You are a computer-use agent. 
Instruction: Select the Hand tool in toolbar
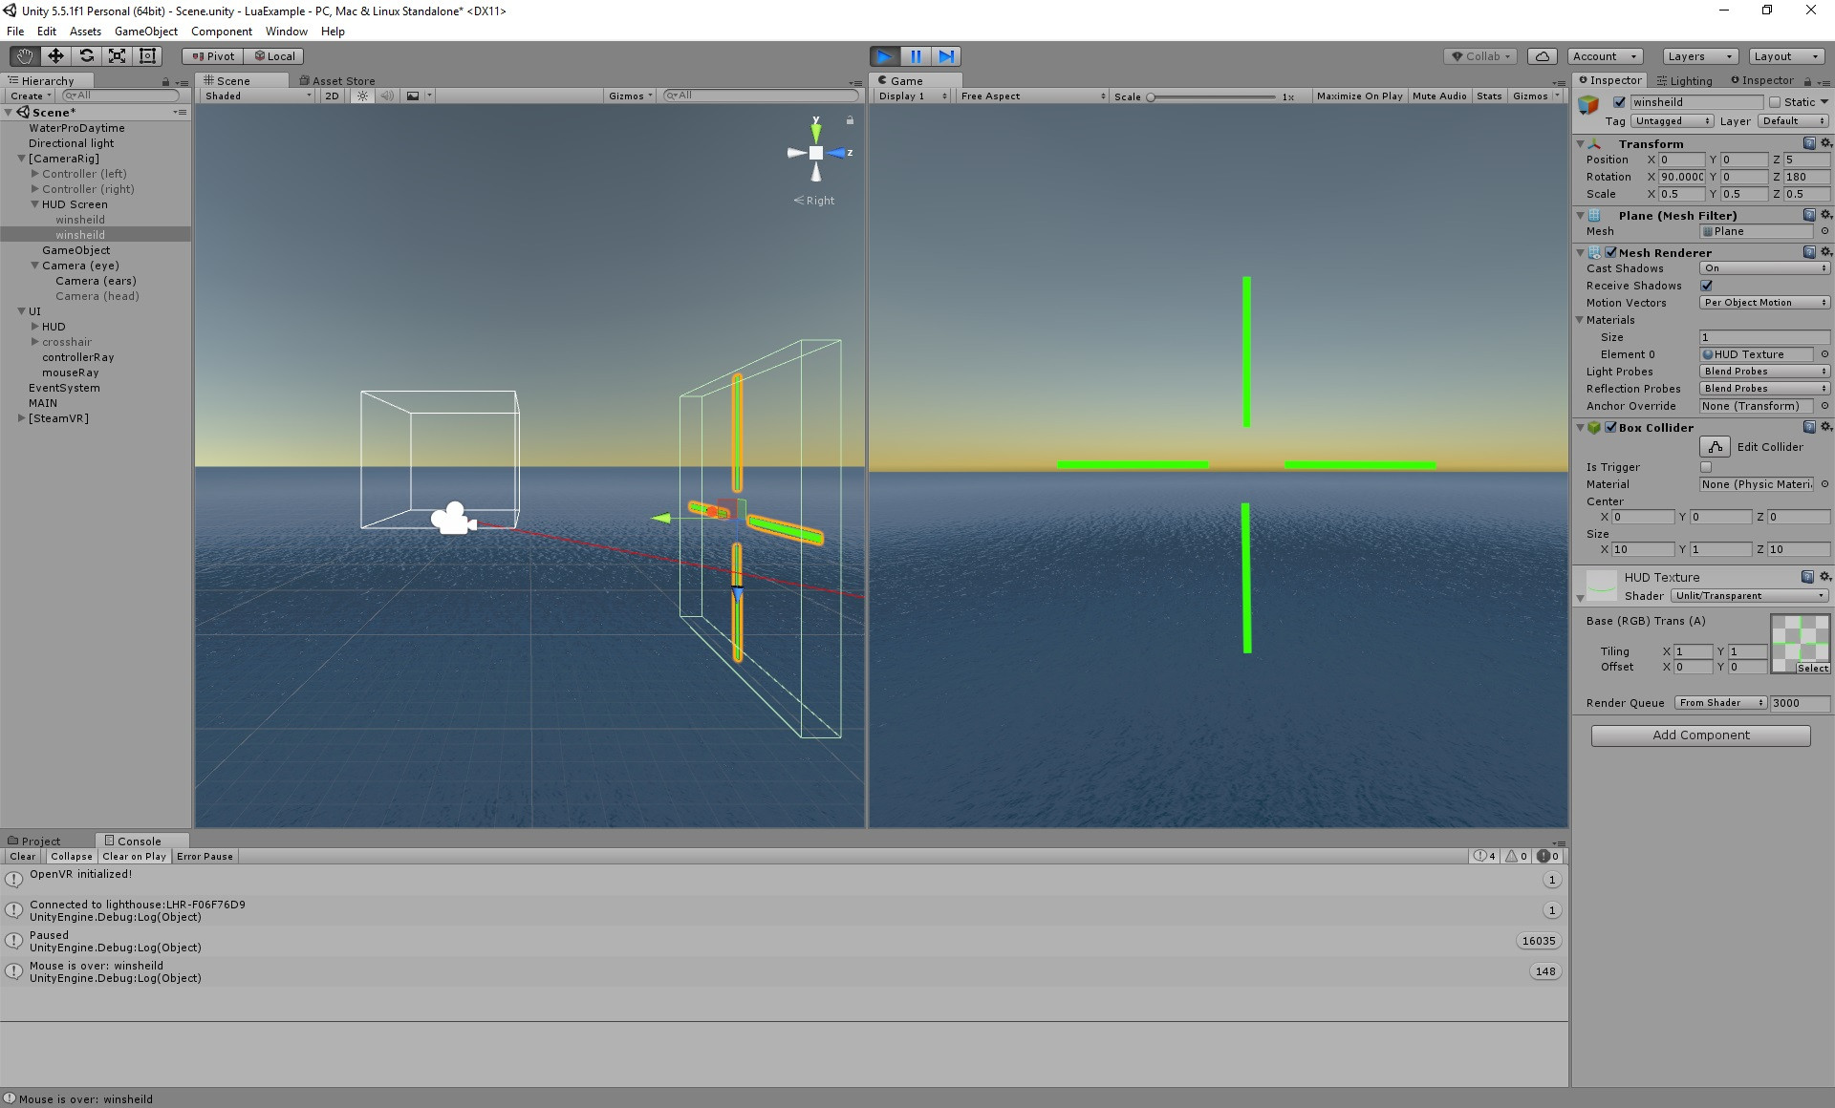click(x=24, y=56)
